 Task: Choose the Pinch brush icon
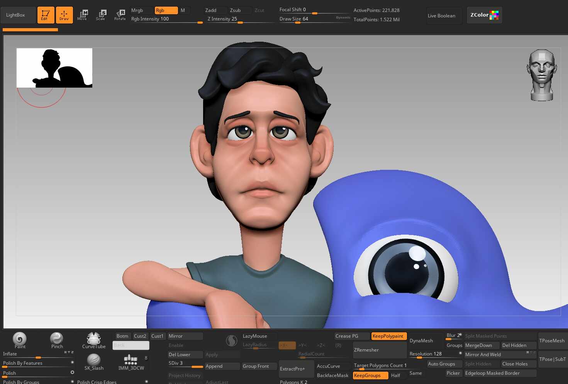pos(57,339)
